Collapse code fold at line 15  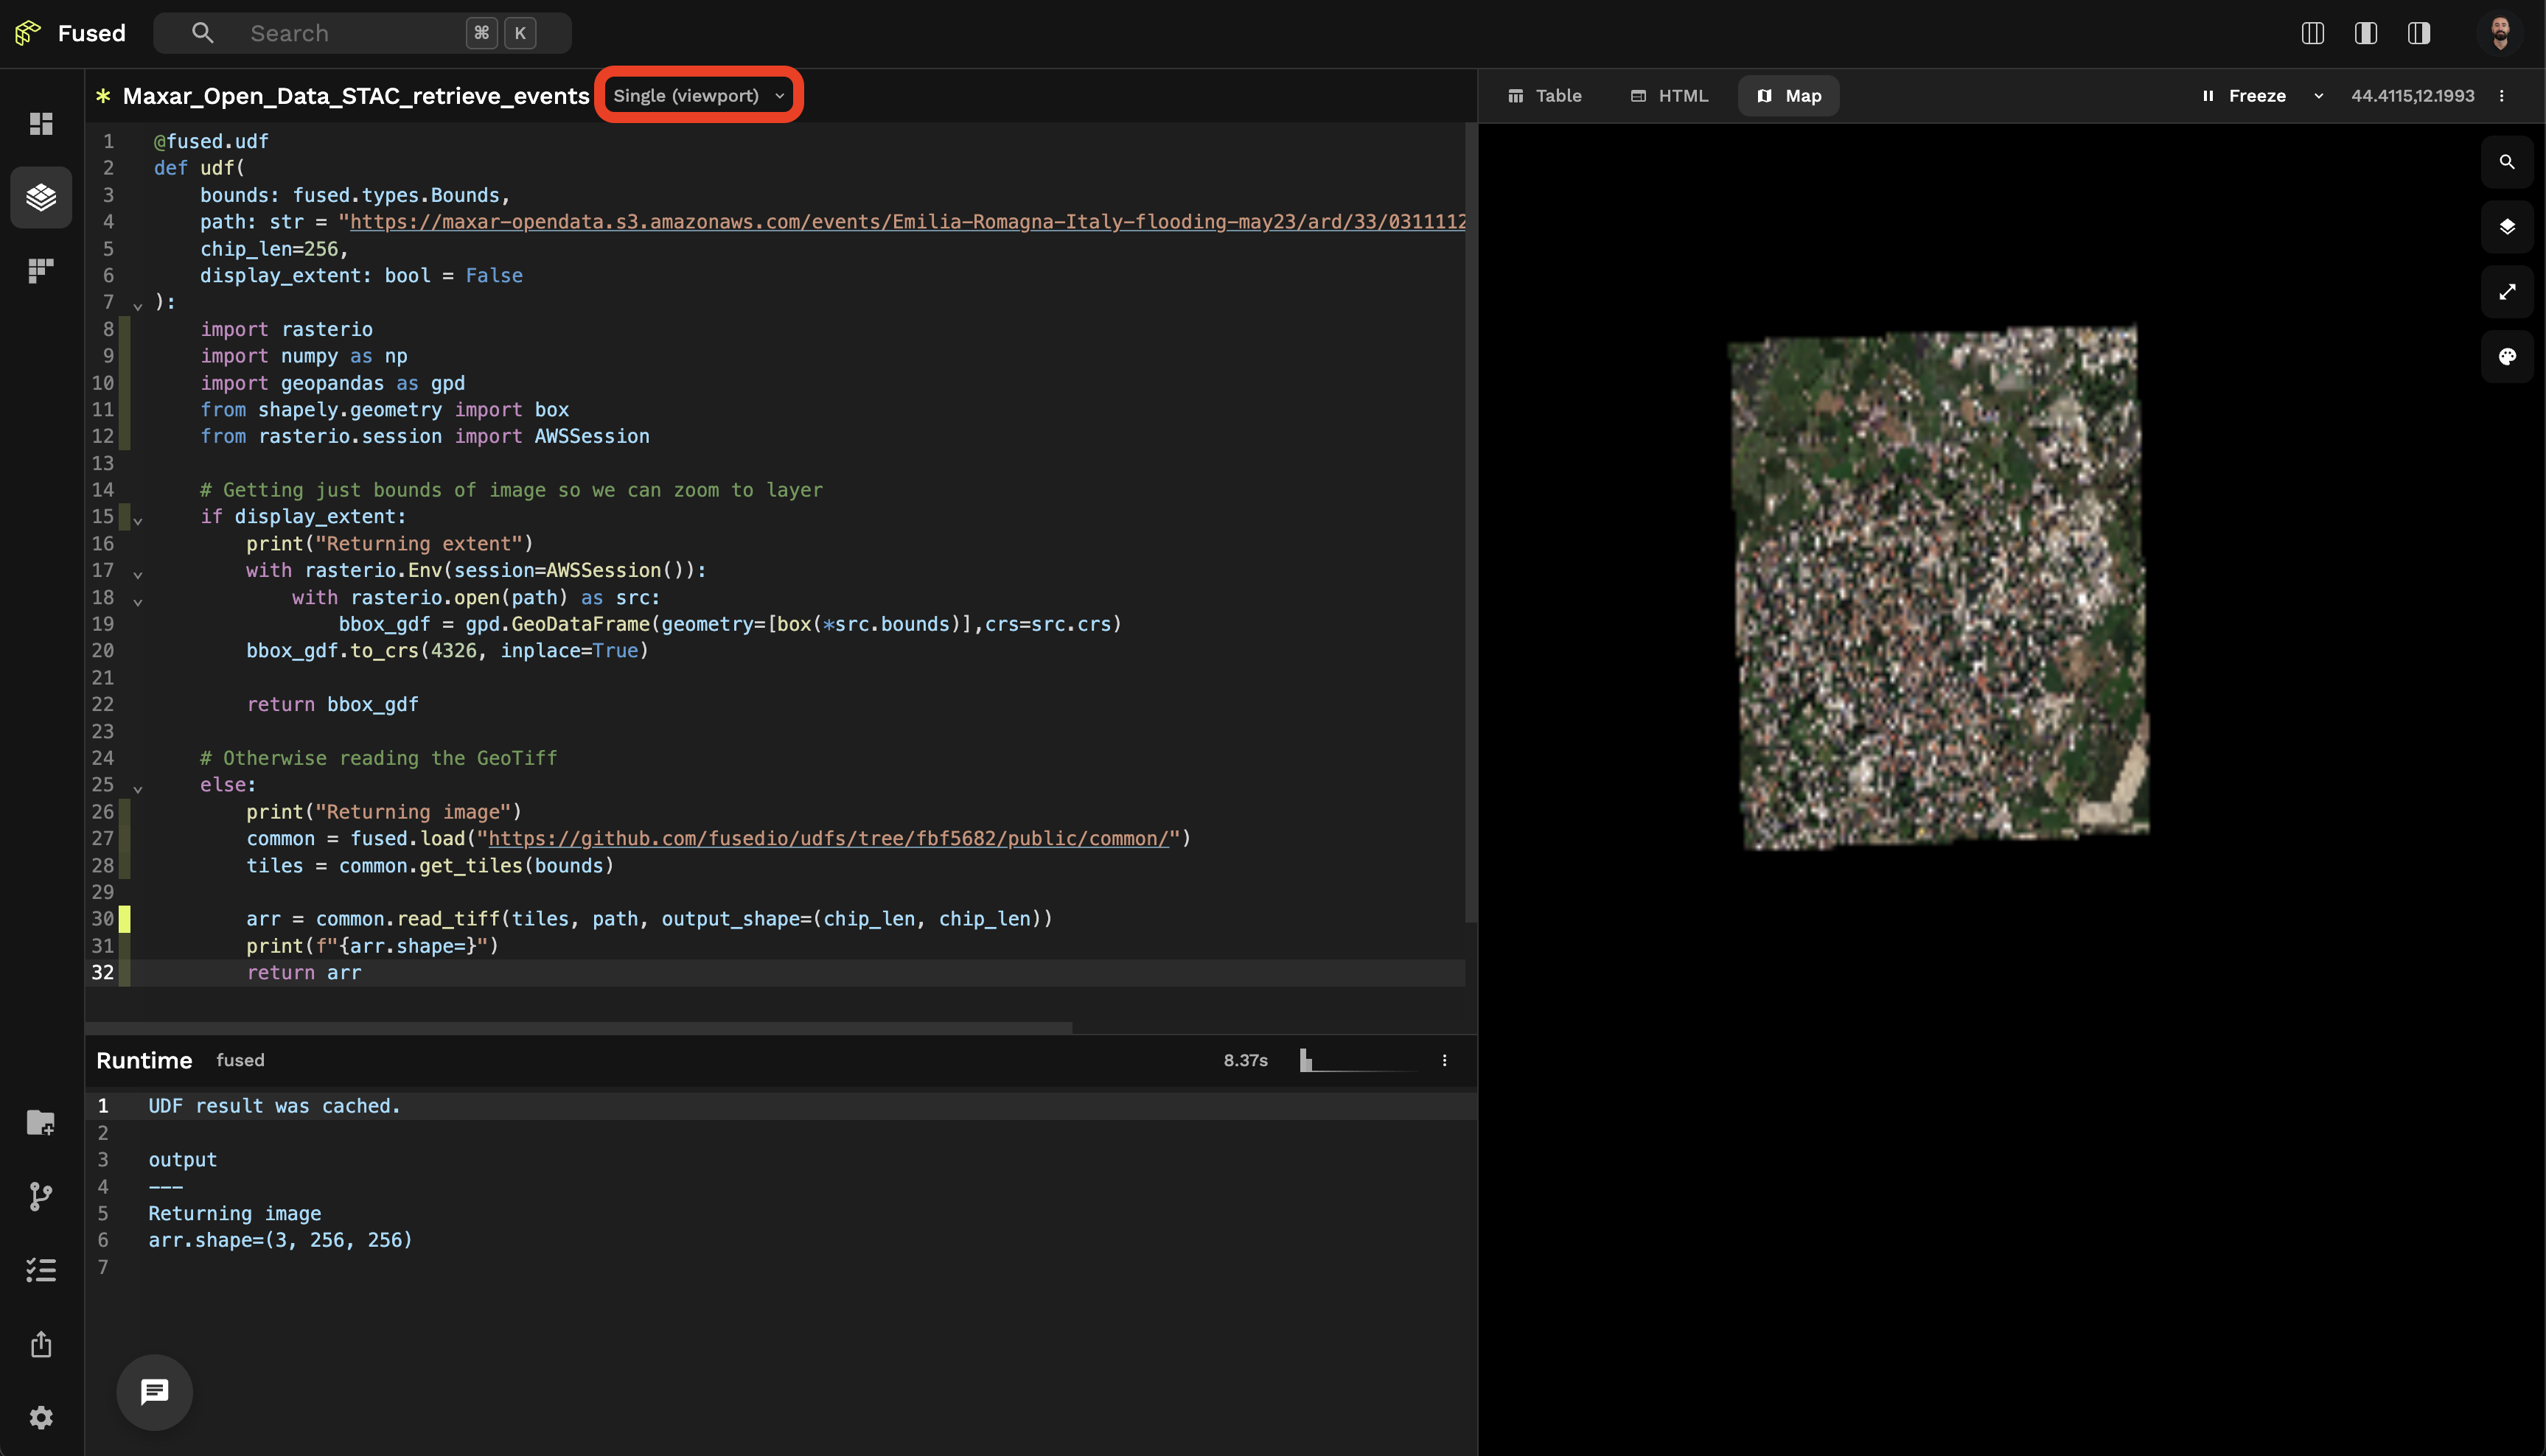coord(138,519)
